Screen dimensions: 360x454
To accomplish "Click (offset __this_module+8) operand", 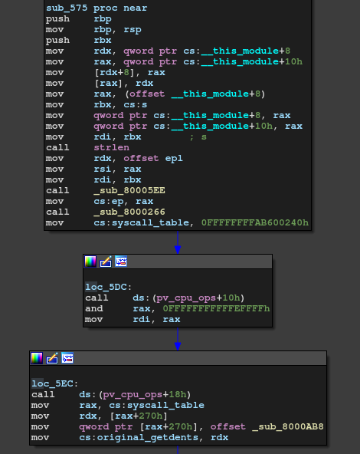I will click(194, 94).
